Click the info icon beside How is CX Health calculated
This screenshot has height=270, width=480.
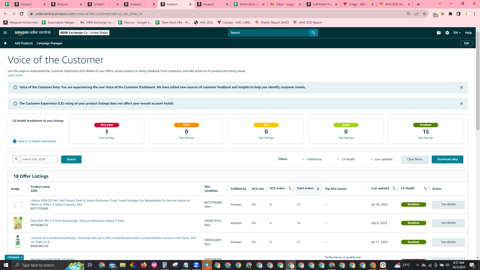pos(15,141)
